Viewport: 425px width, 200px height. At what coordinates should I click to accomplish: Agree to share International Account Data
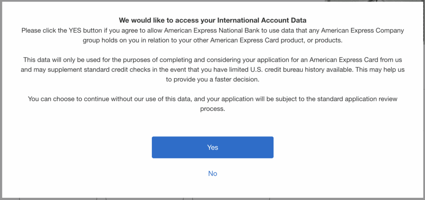[212, 147]
